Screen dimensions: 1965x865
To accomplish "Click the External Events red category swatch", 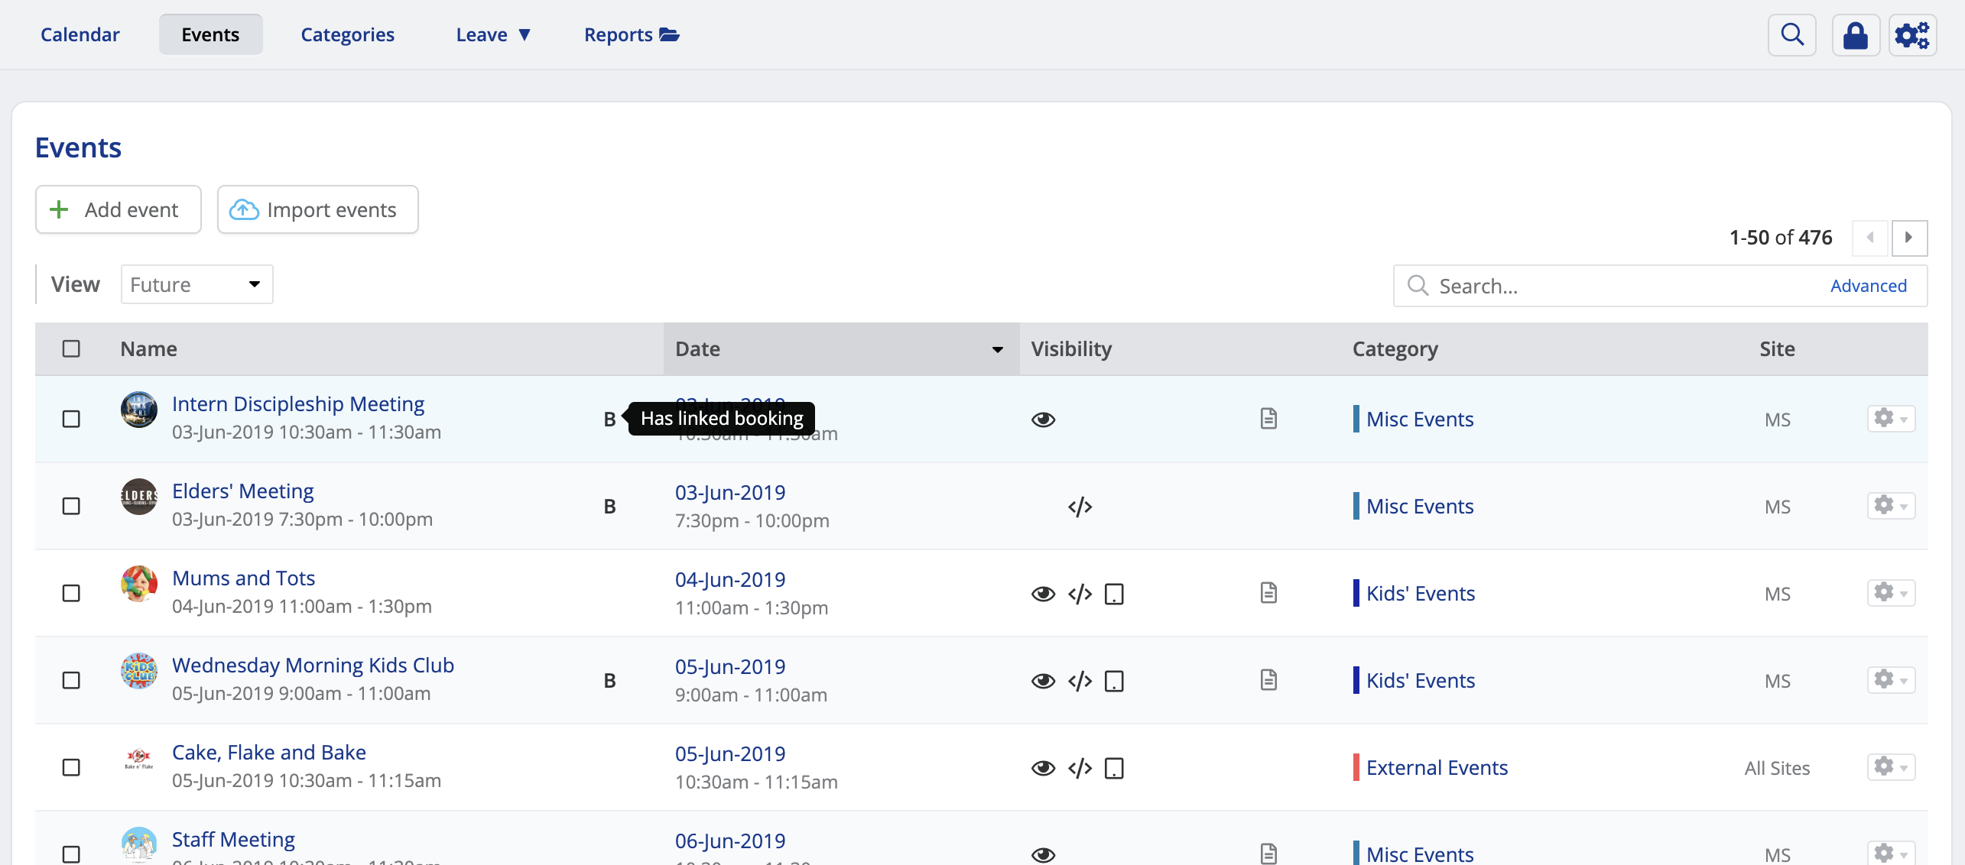I will (x=1356, y=768).
